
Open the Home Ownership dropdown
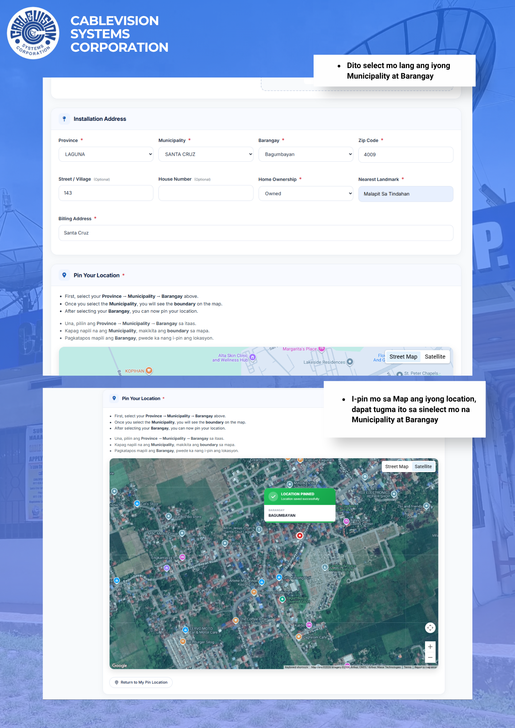click(x=306, y=194)
